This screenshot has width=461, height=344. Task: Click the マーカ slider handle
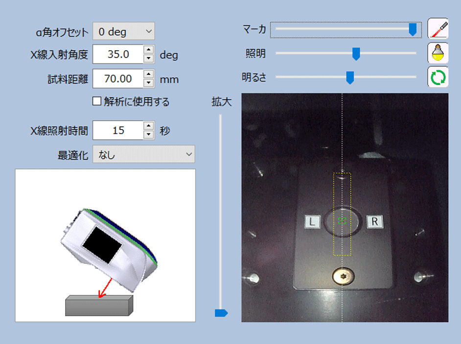(413, 29)
